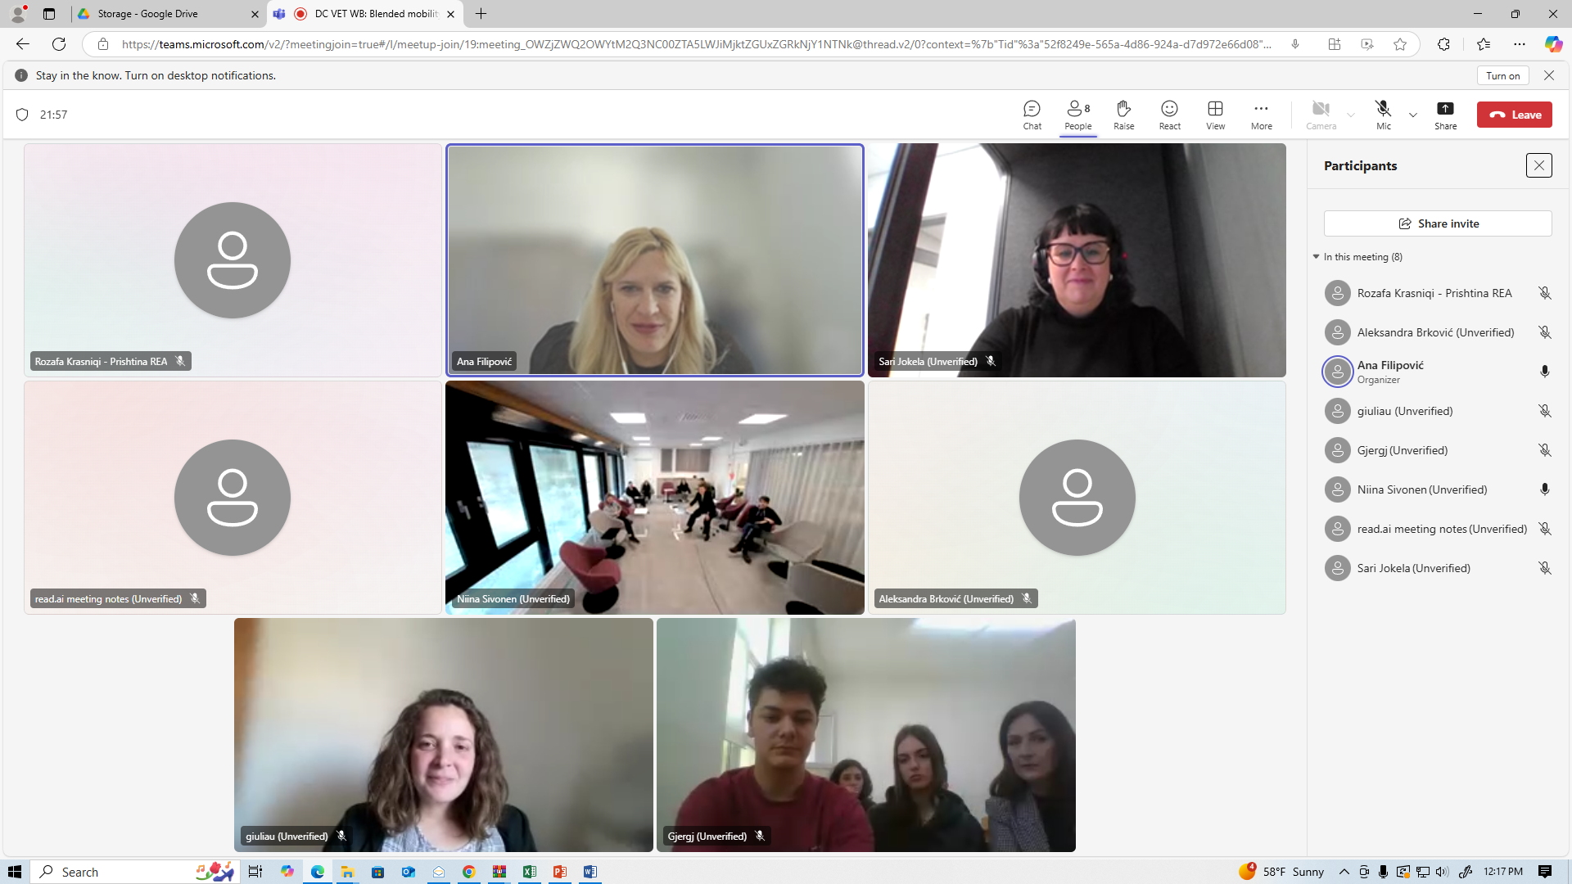Viewport: 1572px width, 884px height.
Task: Click the People participants icon
Action: click(1077, 114)
